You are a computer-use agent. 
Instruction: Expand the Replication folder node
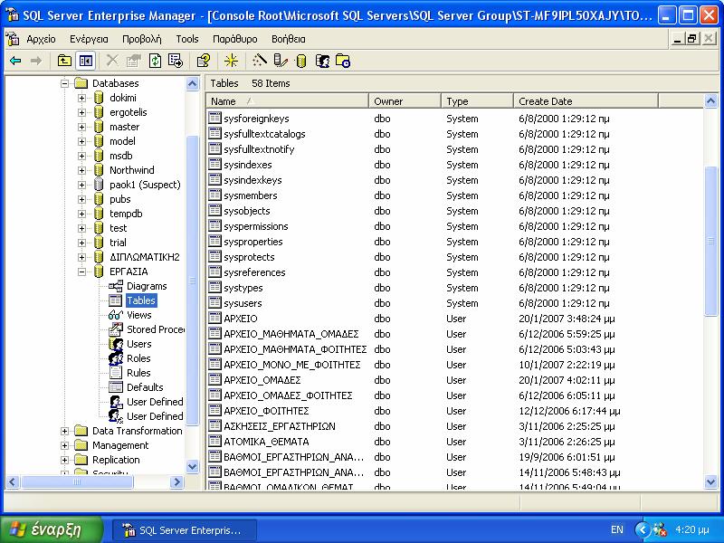point(64,460)
